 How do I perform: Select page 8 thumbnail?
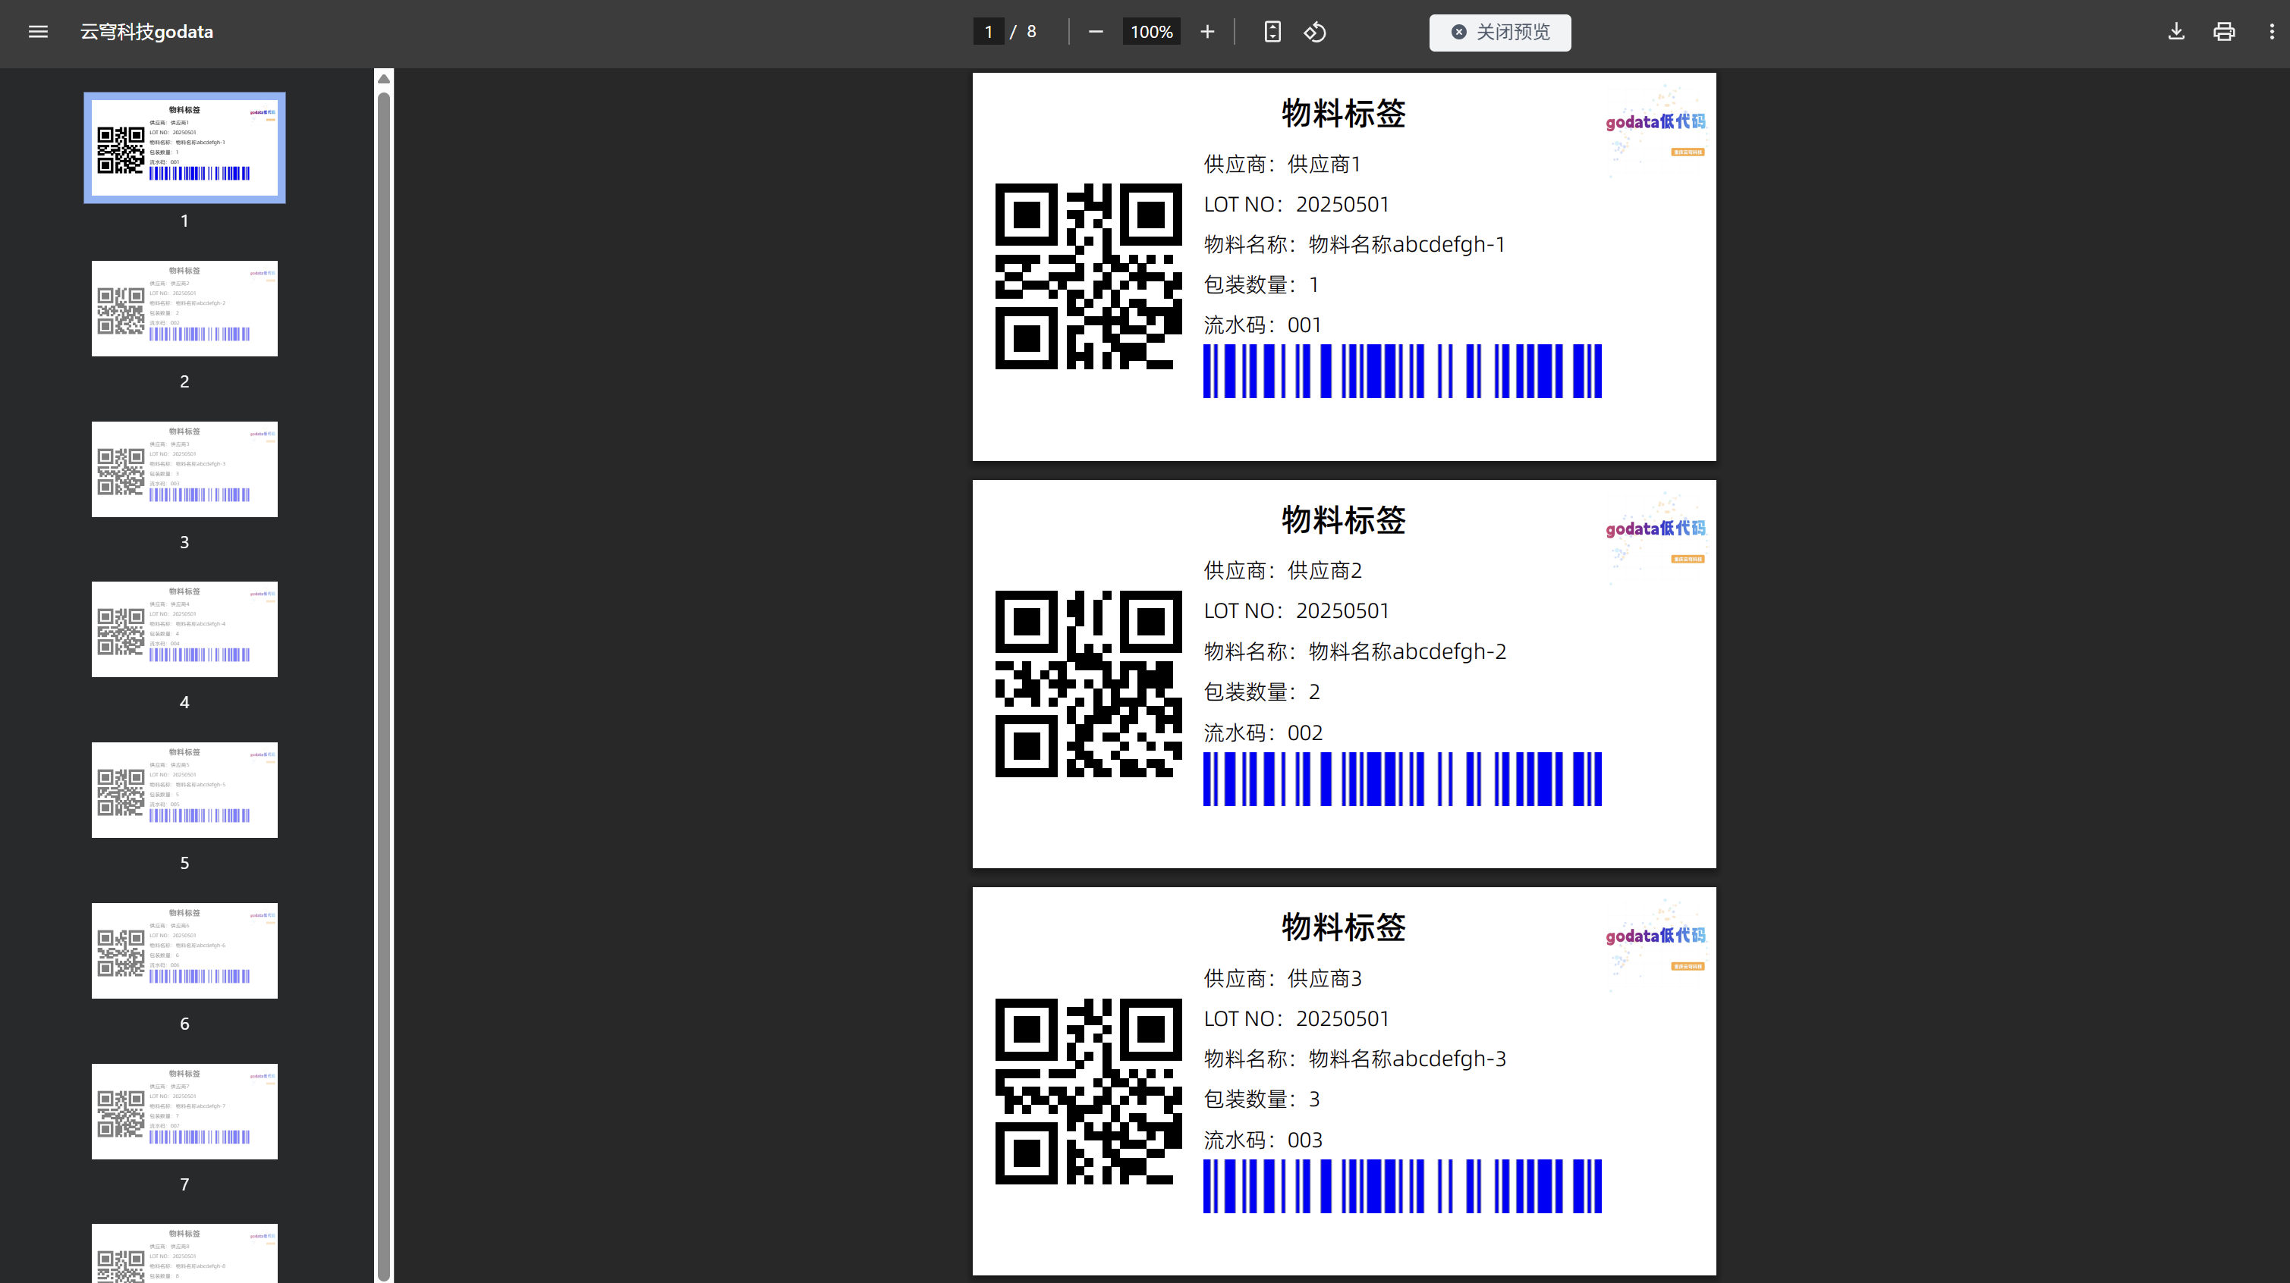point(184,1253)
